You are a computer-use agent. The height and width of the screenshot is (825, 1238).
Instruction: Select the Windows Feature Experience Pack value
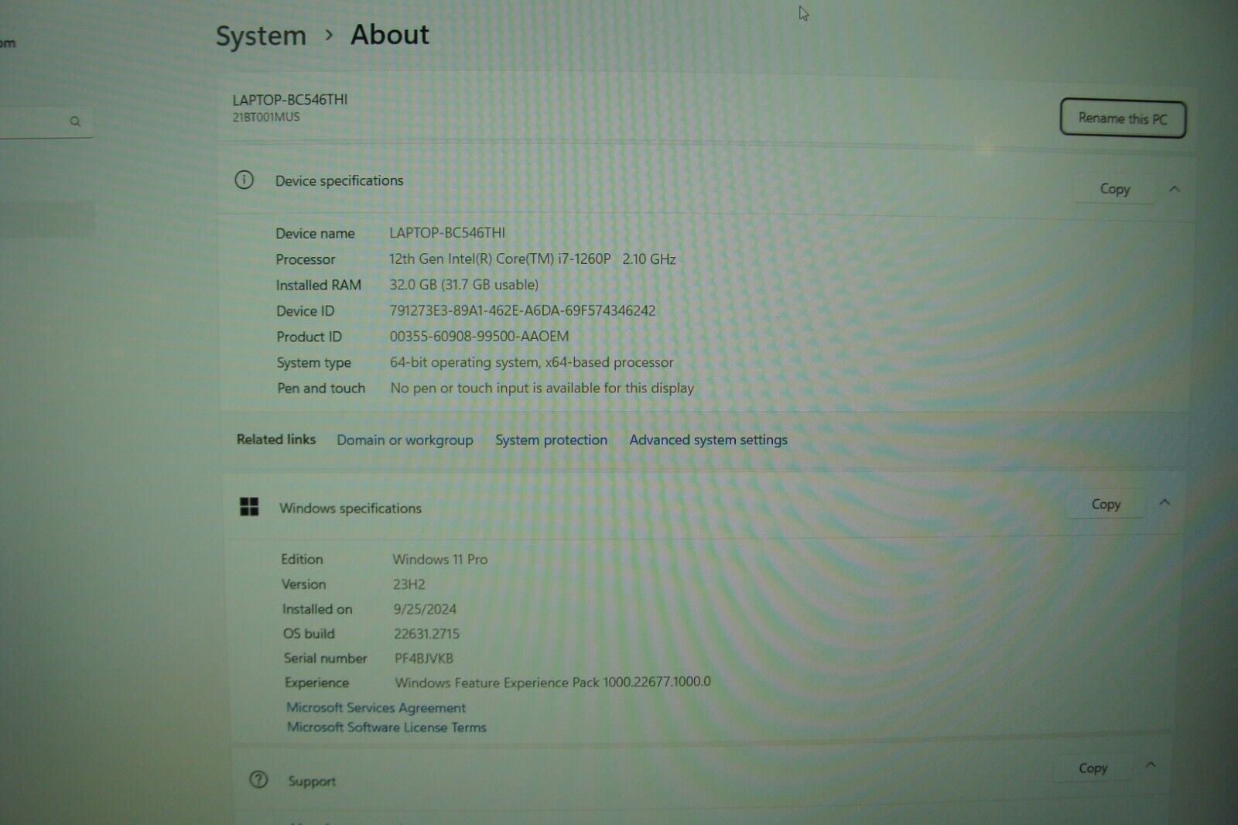click(x=552, y=682)
